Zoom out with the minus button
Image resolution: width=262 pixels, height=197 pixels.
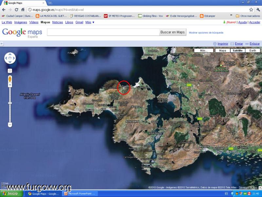pos(10,125)
